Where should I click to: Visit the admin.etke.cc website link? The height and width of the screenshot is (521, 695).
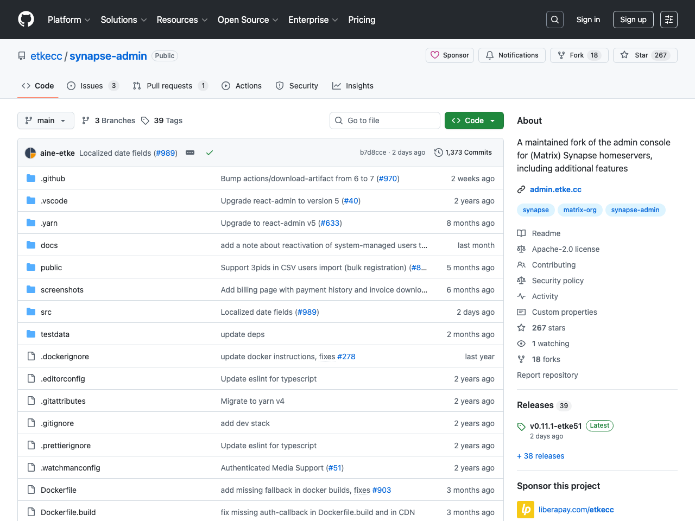tap(555, 189)
